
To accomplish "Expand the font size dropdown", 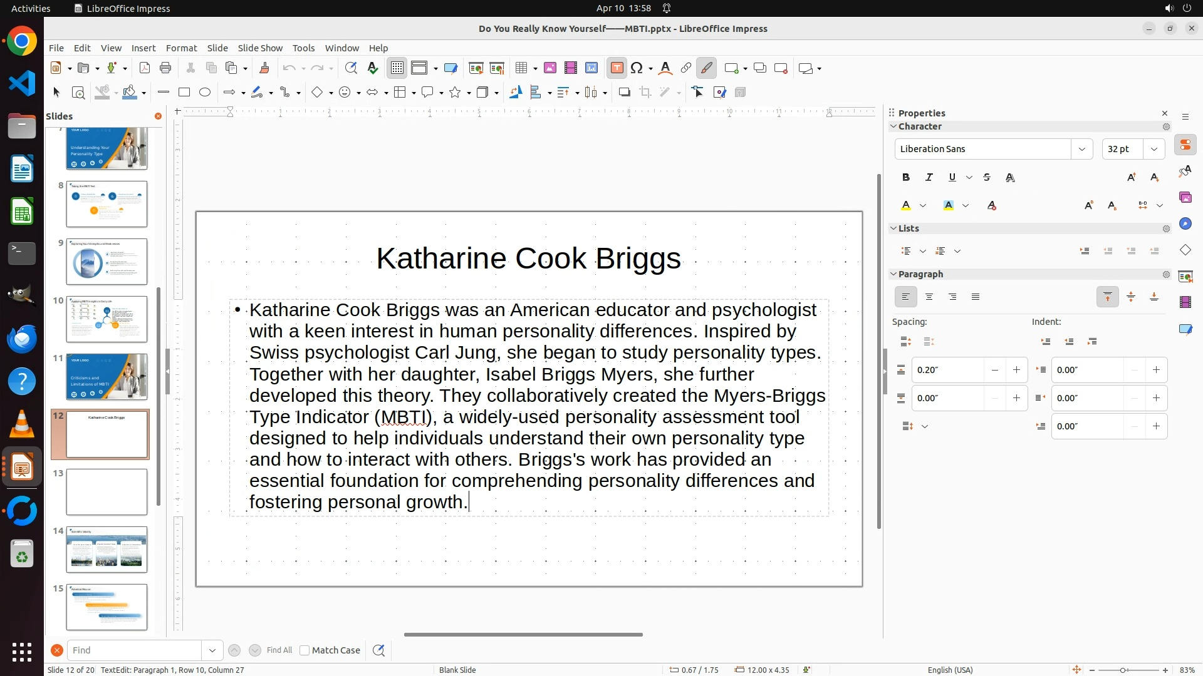I will tap(1154, 149).
